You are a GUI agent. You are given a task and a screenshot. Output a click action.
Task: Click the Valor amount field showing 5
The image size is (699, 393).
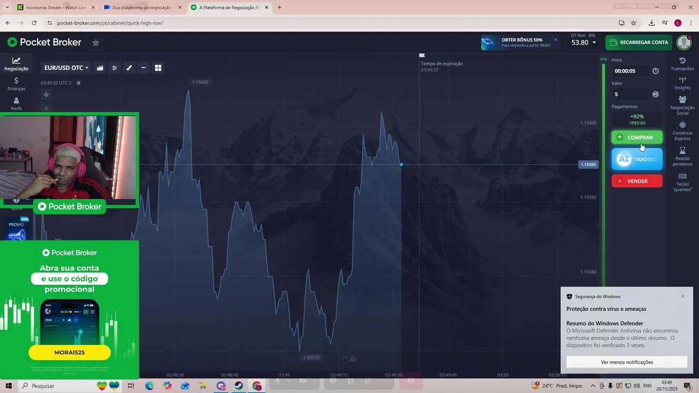click(631, 94)
